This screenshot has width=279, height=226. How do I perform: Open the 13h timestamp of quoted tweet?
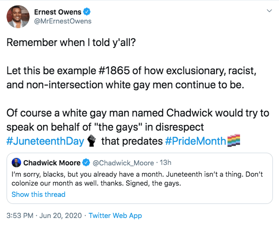[x=166, y=163]
